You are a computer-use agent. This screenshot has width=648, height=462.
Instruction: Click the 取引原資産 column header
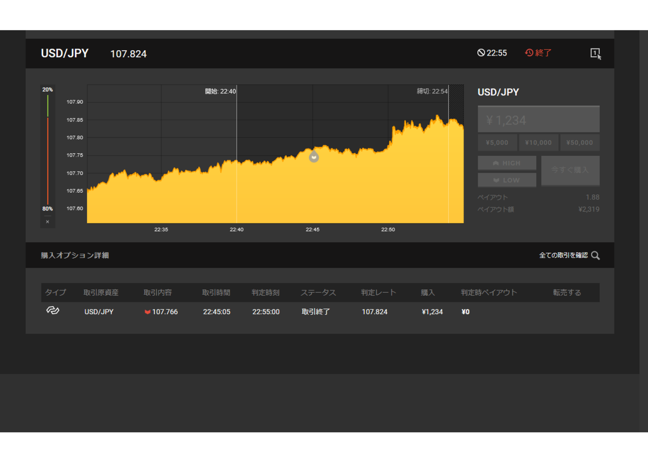pos(101,293)
